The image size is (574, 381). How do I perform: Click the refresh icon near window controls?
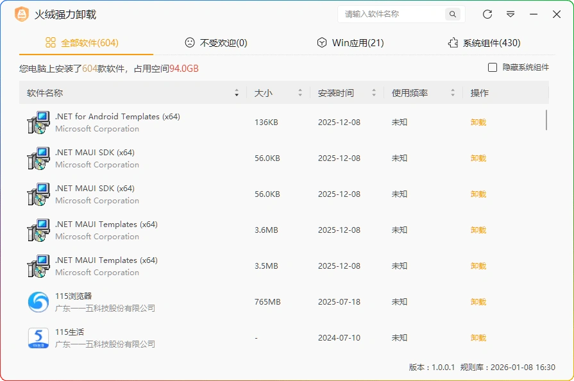pyautogui.click(x=487, y=14)
